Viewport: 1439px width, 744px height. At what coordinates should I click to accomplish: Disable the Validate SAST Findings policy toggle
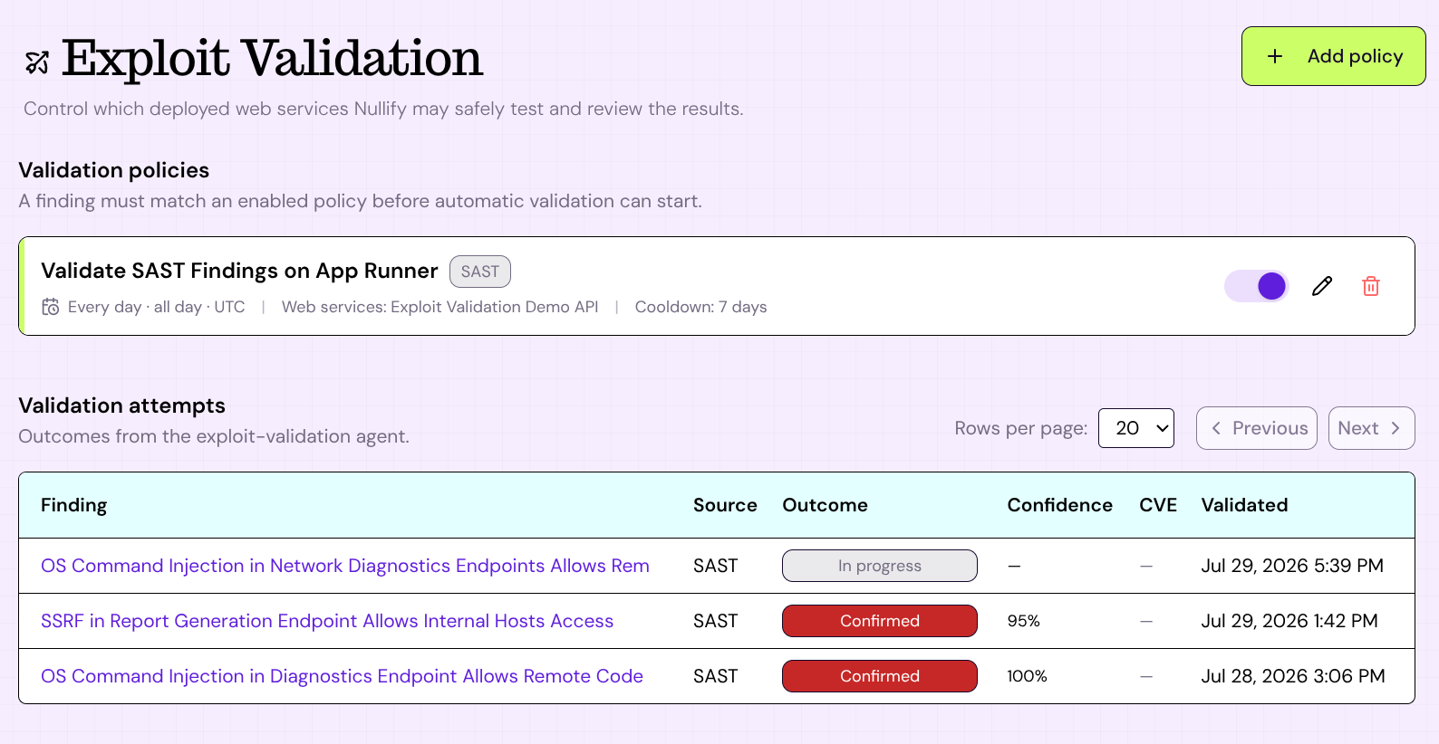(1257, 286)
